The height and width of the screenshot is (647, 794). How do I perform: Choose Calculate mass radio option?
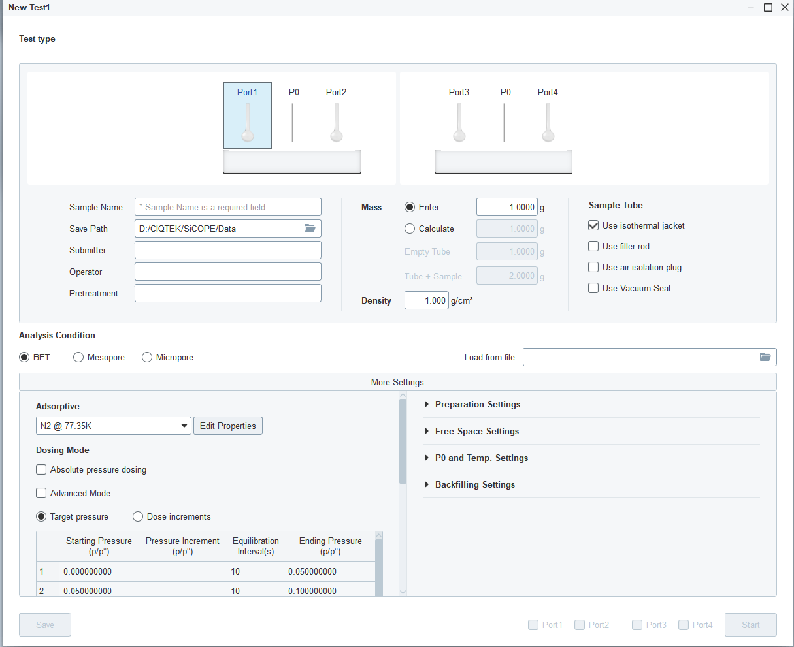pyautogui.click(x=410, y=229)
